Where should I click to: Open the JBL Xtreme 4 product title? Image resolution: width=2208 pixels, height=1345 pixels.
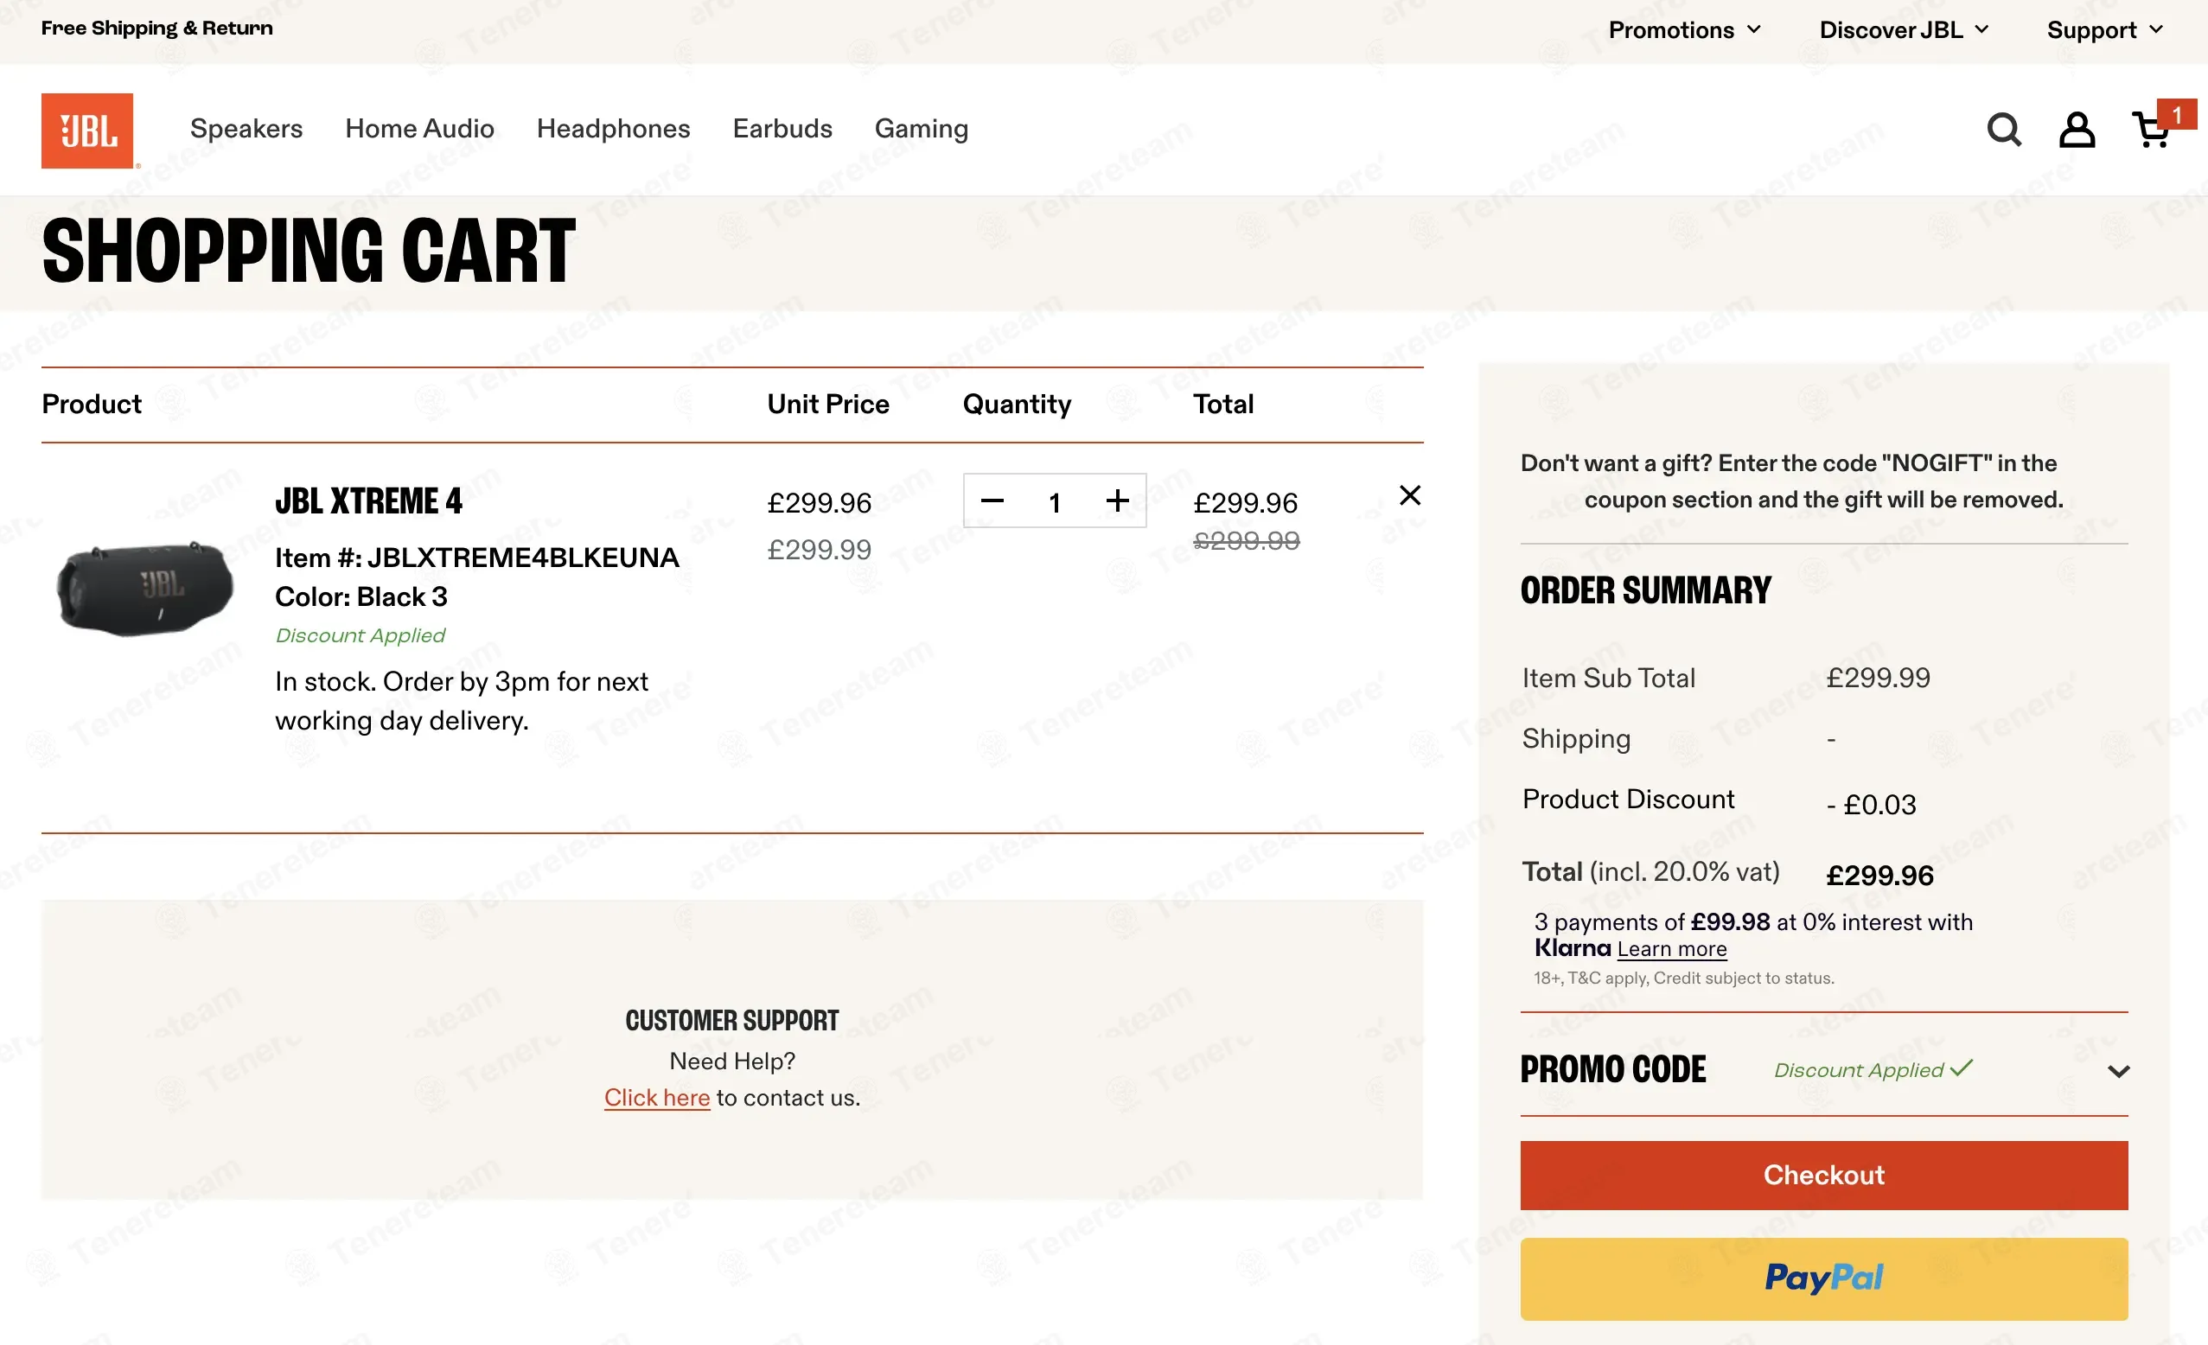click(x=368, y=500)
